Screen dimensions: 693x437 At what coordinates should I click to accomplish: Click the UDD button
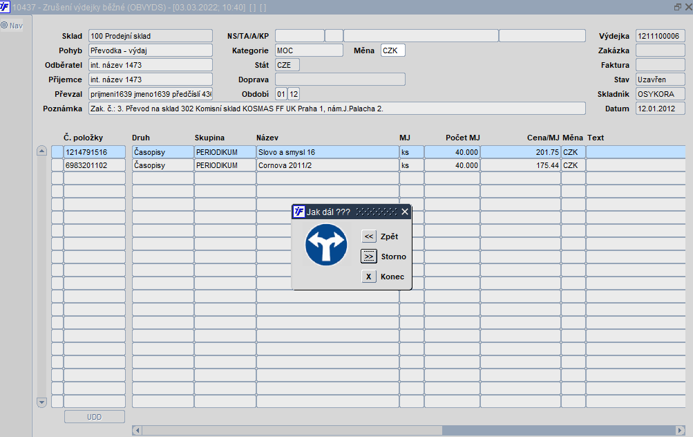[94, 417]
